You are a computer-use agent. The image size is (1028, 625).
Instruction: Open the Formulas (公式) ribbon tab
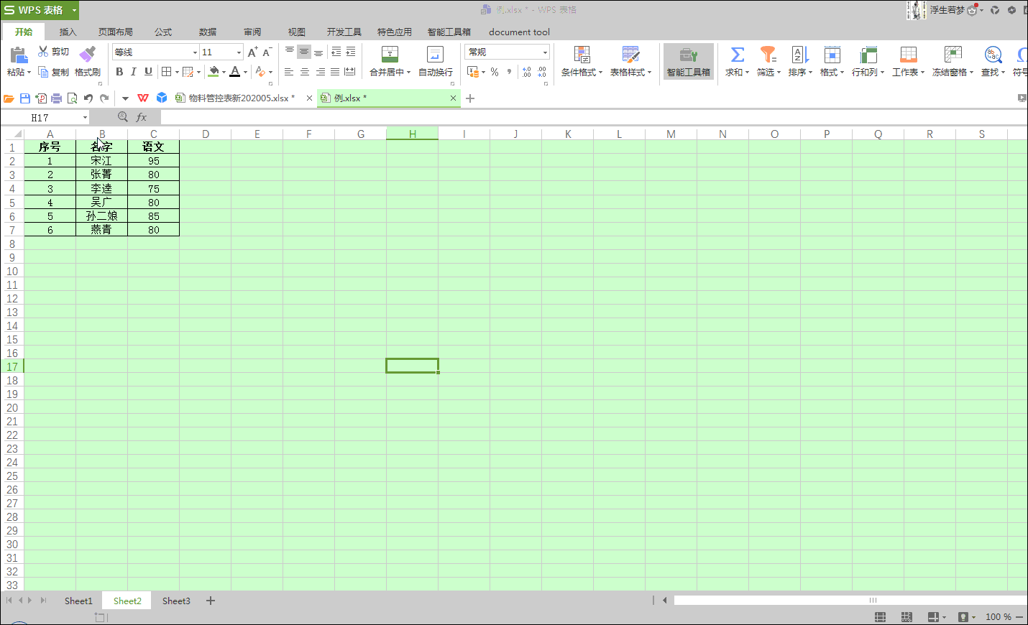(x=163, y=32)
